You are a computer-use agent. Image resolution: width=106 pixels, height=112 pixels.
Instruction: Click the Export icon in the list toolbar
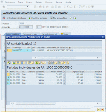click(59, 63)
